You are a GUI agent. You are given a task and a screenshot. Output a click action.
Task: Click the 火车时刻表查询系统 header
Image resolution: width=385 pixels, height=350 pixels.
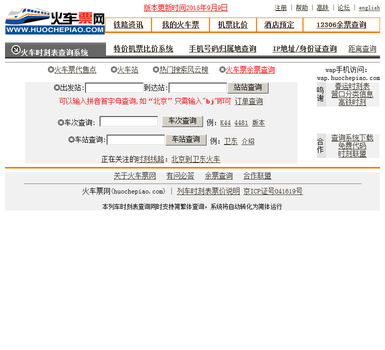(x=54, y=52)
